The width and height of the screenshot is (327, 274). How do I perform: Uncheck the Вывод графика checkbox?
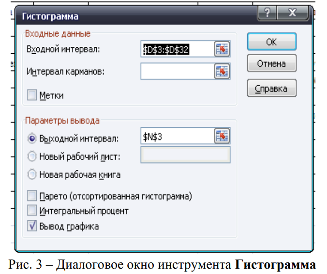click(x=32, y=226)
